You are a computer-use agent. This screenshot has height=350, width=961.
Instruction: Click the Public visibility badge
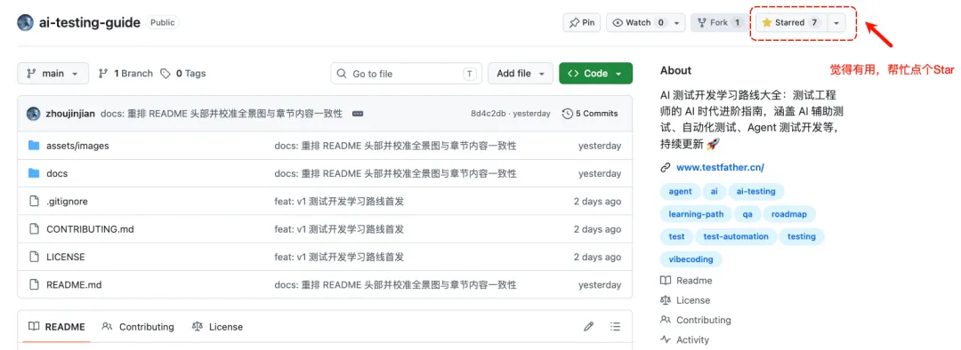pos(163,22)
